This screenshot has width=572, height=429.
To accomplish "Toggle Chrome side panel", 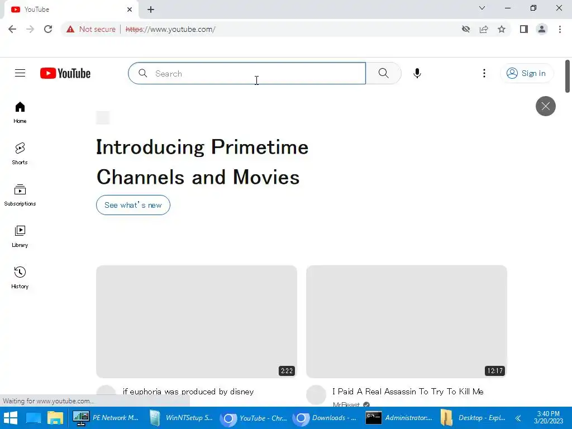I will pos(524,29).
